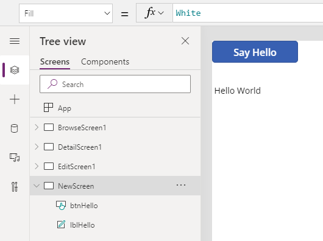Click the btnHello button control icon
This screenshot has width=323, height=241.
(61, 205)
